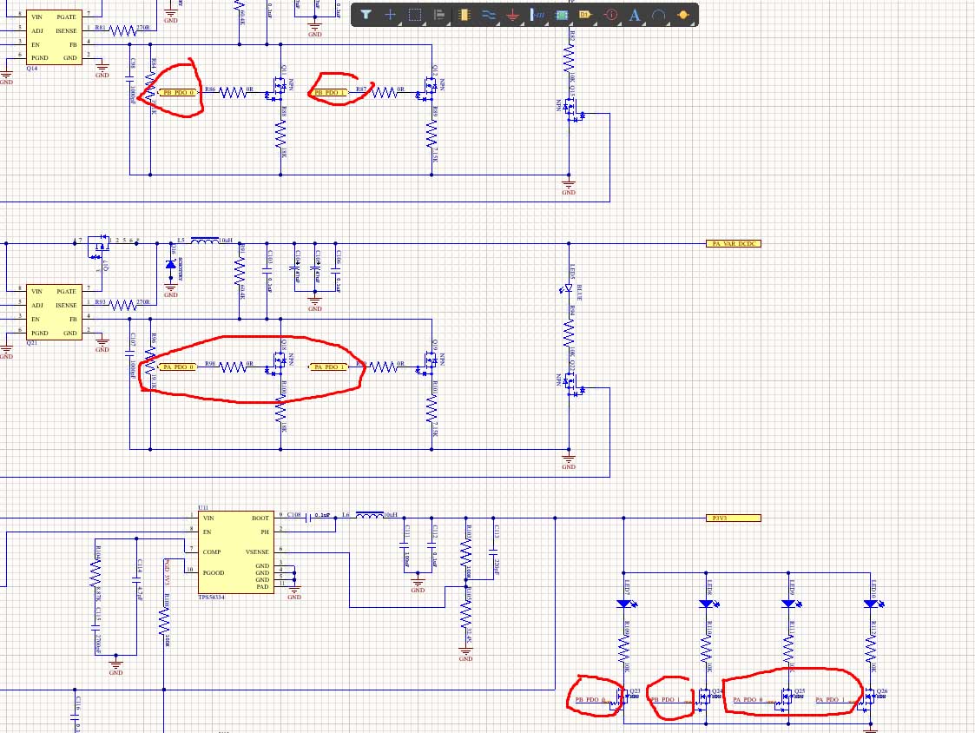Click transistor Q23 at the bottom right
This screenshot has width=975, height=733.
pyautogui.click(x=621, y=697)
